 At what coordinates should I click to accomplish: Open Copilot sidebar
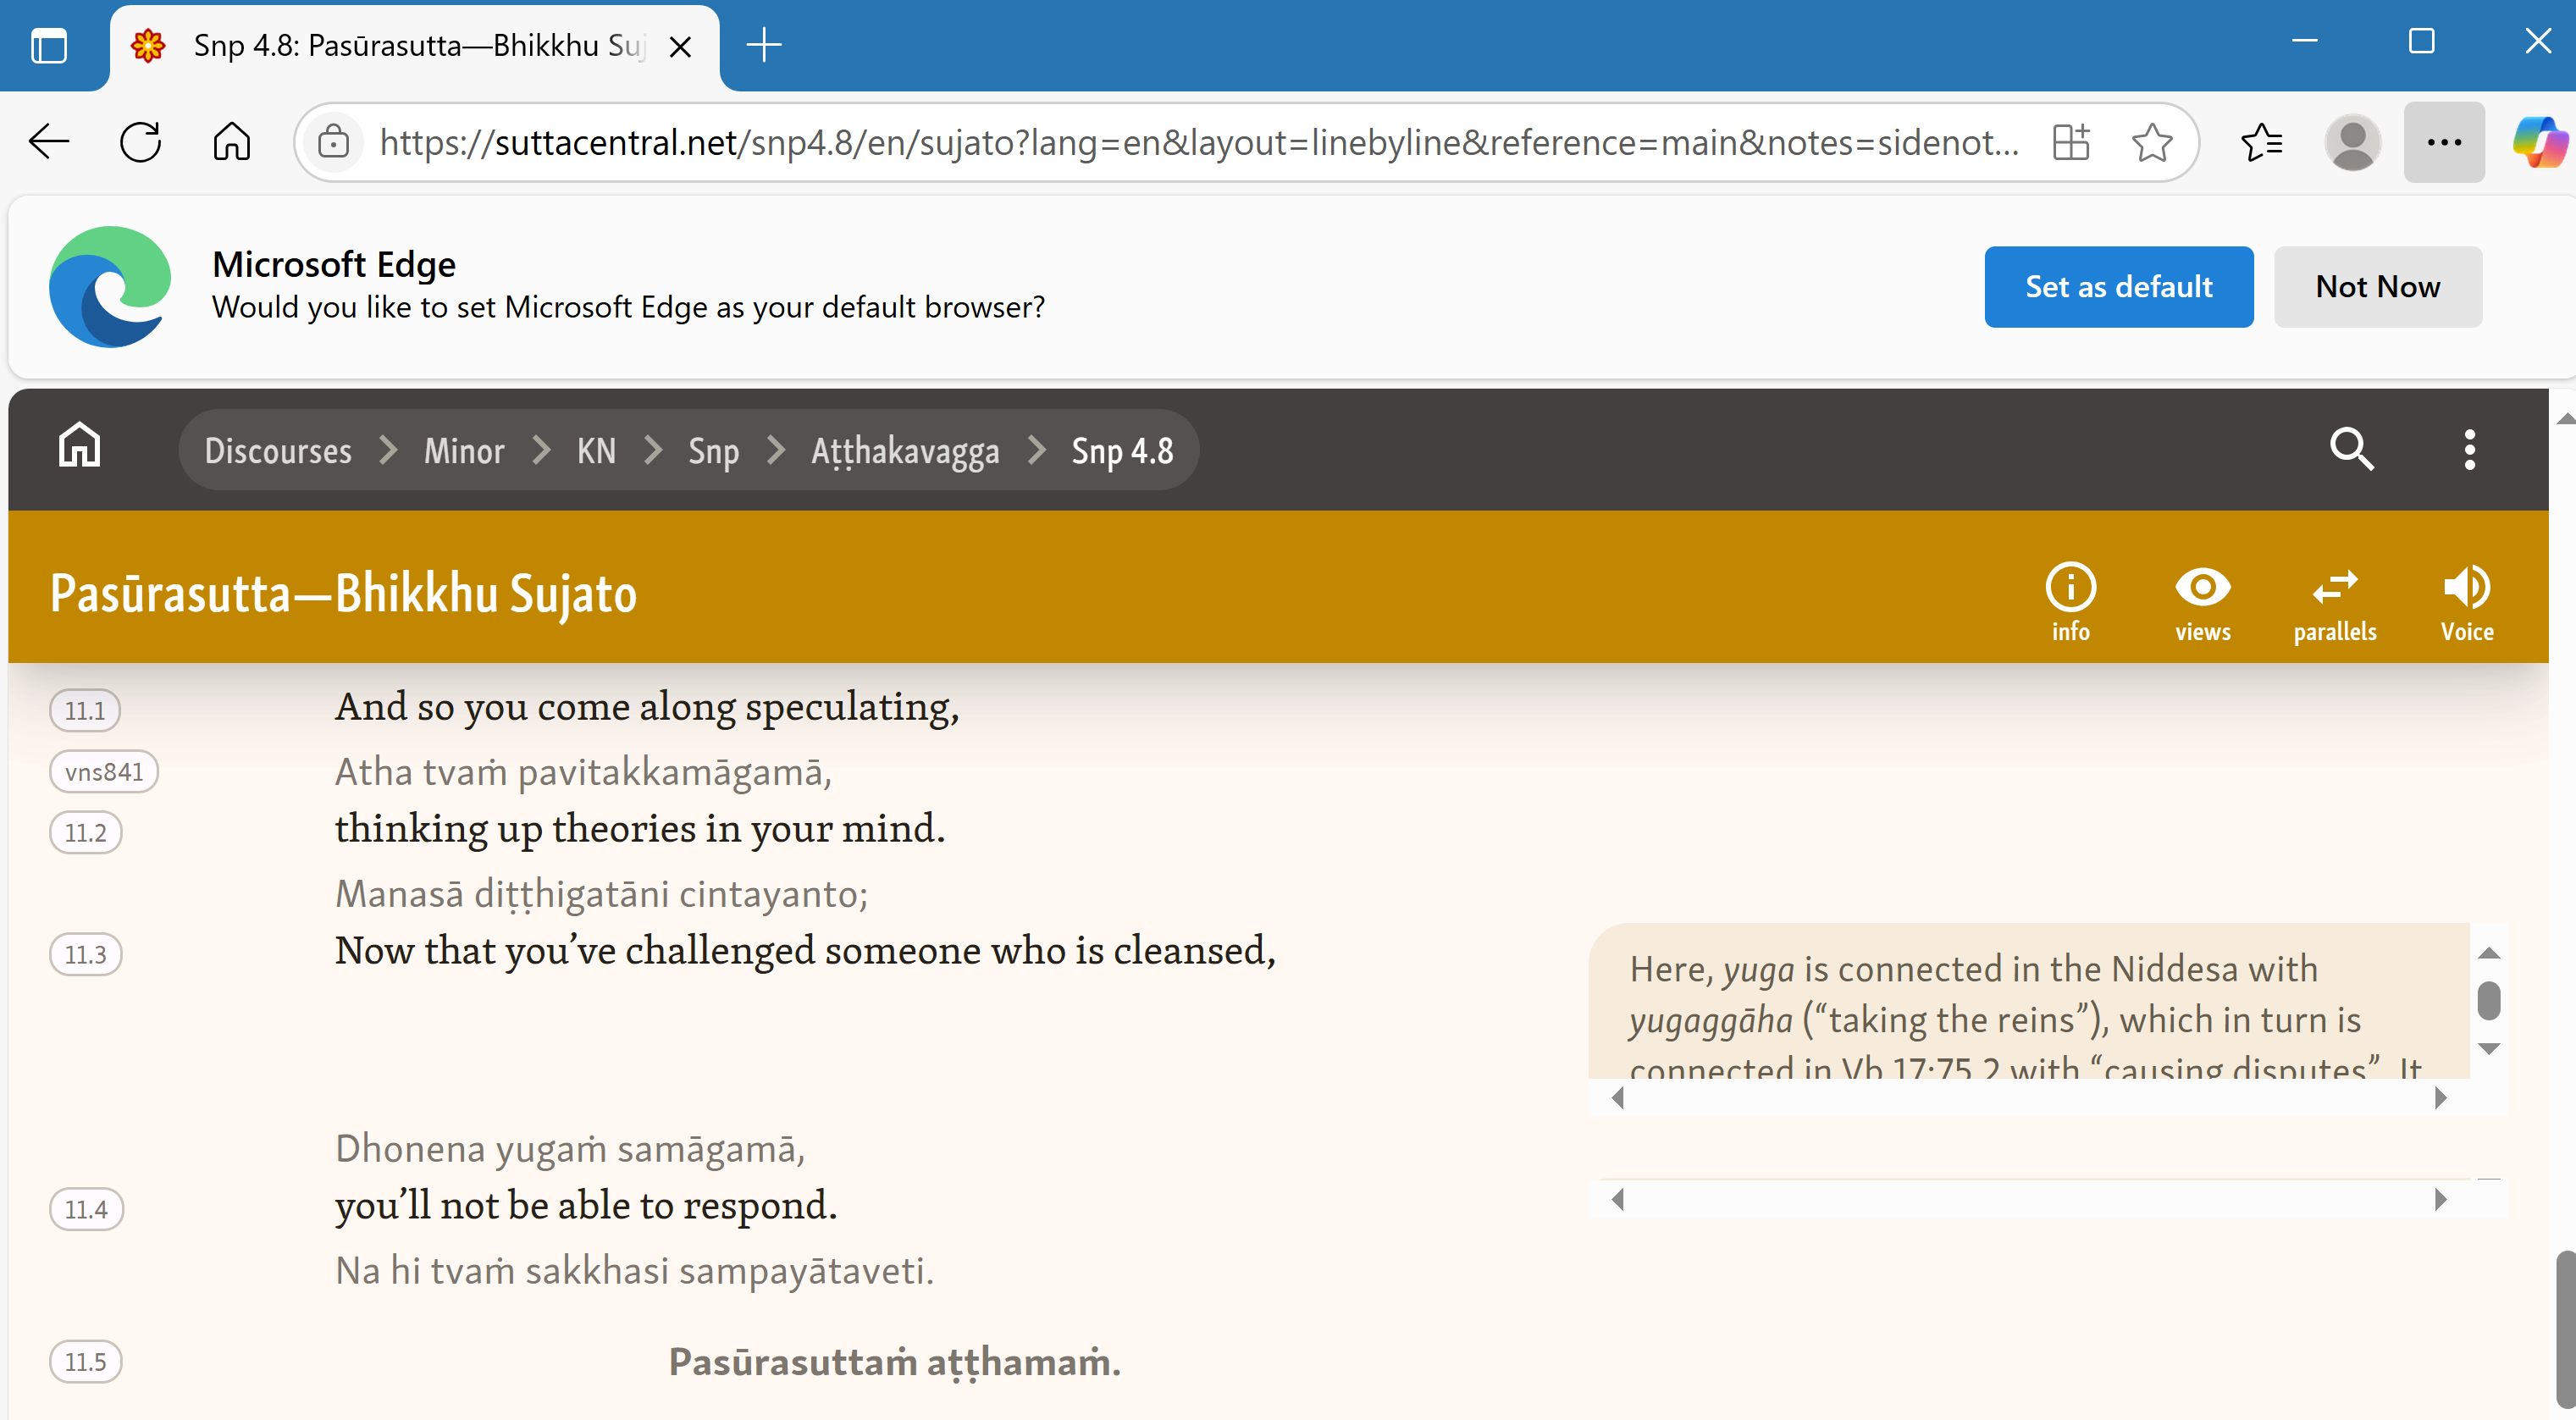click(2538, 143)
